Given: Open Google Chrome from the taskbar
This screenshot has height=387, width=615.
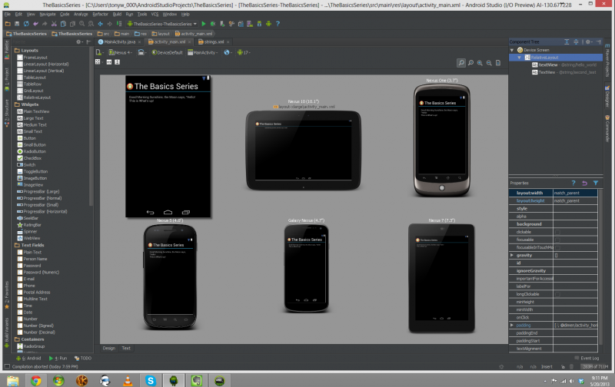Looking at the screenshot, I should pyautogui.click(x=35, y=380).
